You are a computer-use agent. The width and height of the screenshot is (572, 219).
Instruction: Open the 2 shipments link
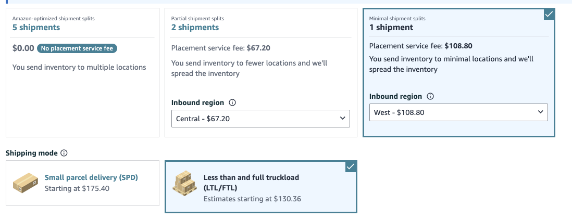click(195, 28)
